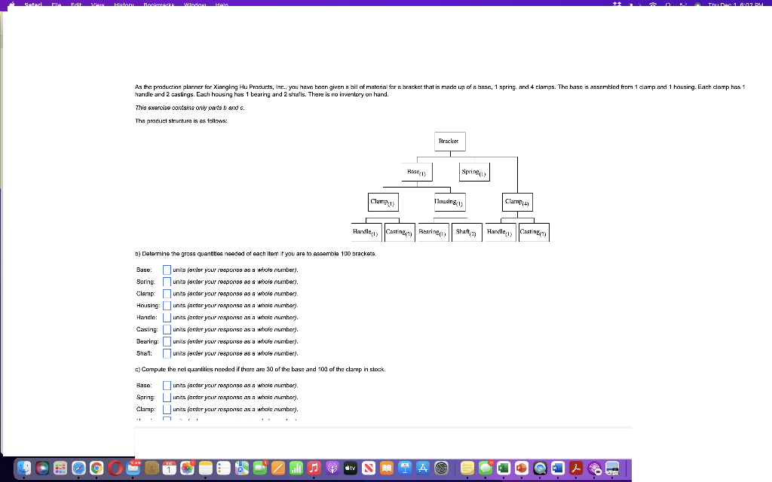
Task: Open the Notes app in dock
Action: (205, 468)
